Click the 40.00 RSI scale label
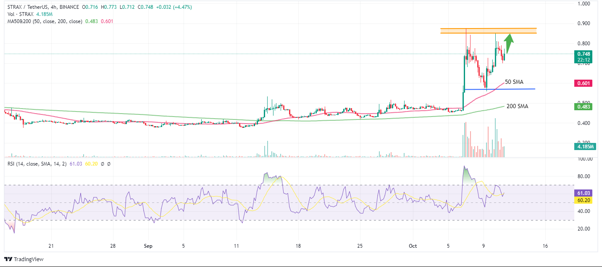The width and height of the screenshot is (602, 267). (584, 211)
